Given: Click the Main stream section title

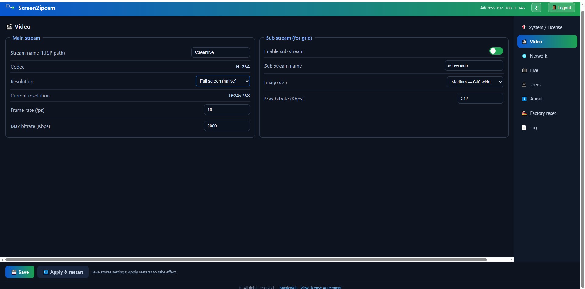Looking at the screenshot, I should 26,38.
